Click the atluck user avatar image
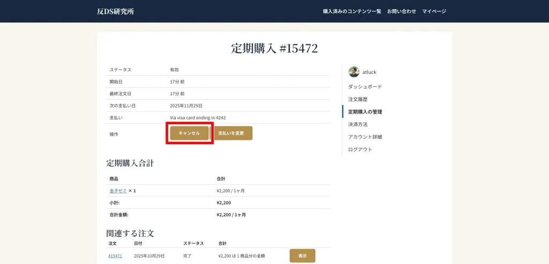 point(354,72)
